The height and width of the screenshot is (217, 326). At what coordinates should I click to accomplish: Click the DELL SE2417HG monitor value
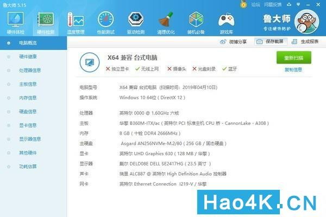[165, 164]
